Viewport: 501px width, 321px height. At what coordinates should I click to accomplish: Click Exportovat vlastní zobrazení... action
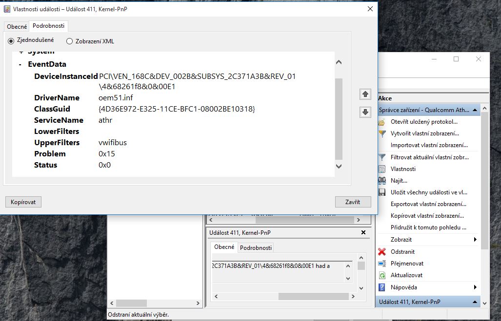click(428, 204)
